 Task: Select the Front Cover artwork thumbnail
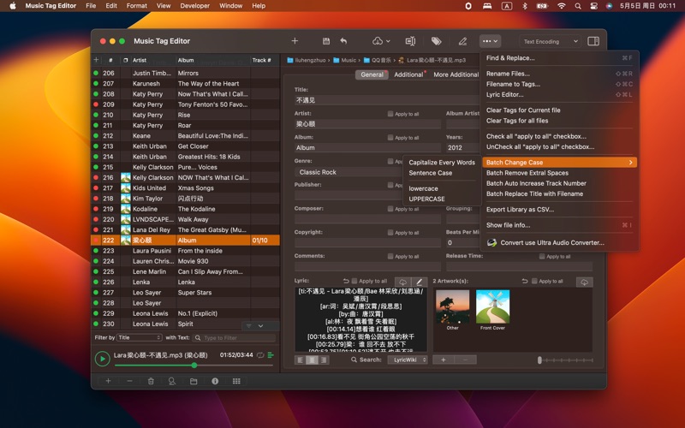tap(492, 307)
